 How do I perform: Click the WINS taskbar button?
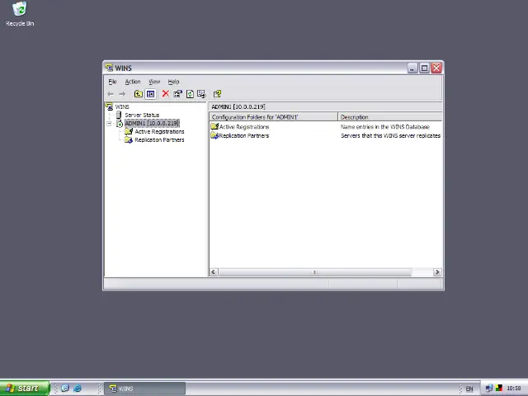tap(144, 389)
